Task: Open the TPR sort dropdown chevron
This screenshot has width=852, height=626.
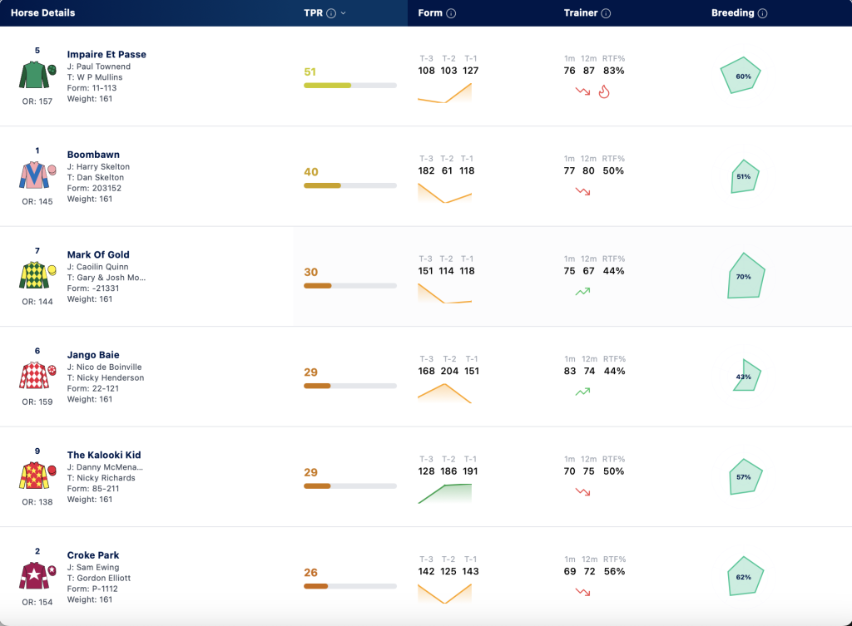Action: [x=344, y=13]
